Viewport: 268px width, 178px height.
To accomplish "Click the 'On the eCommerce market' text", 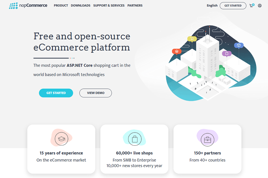I will (x=61, y=160).
